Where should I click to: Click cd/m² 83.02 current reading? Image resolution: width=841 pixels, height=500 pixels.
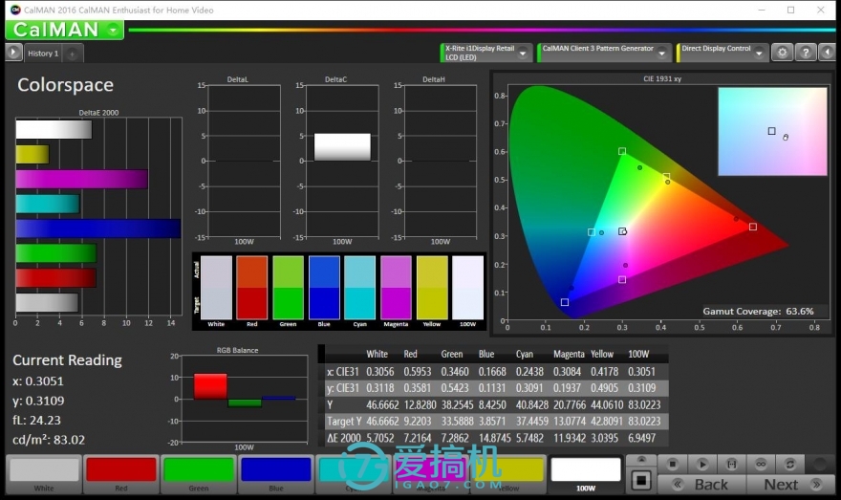click(x=49, y=440)
